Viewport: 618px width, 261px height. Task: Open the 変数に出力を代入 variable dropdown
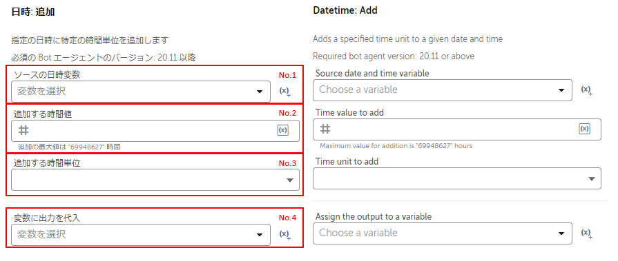[141, 235]
